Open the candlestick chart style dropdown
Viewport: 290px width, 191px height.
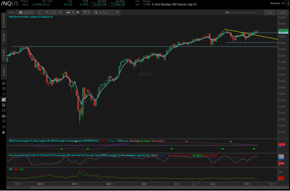point(70,12)
